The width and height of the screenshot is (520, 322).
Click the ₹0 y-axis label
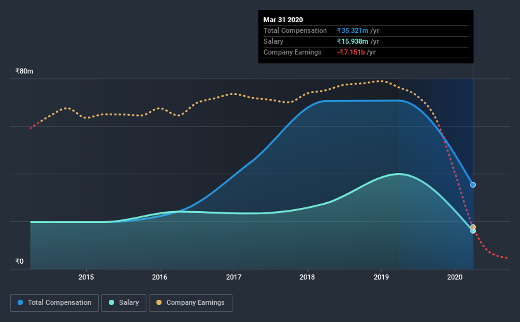coord(20,261)
